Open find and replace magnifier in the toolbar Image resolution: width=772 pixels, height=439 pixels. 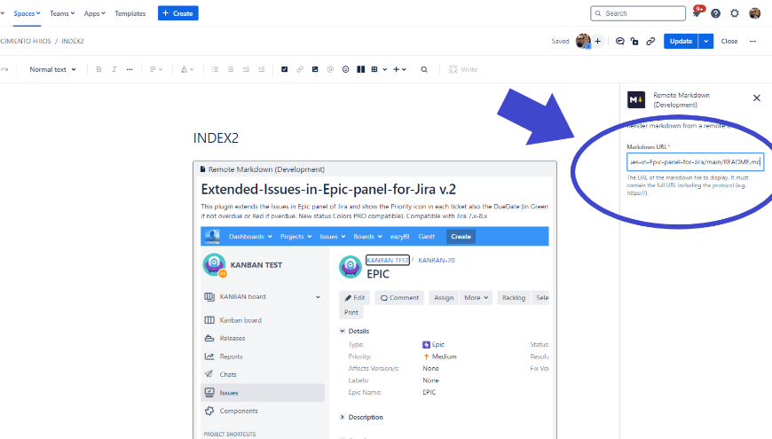(424, 69)
